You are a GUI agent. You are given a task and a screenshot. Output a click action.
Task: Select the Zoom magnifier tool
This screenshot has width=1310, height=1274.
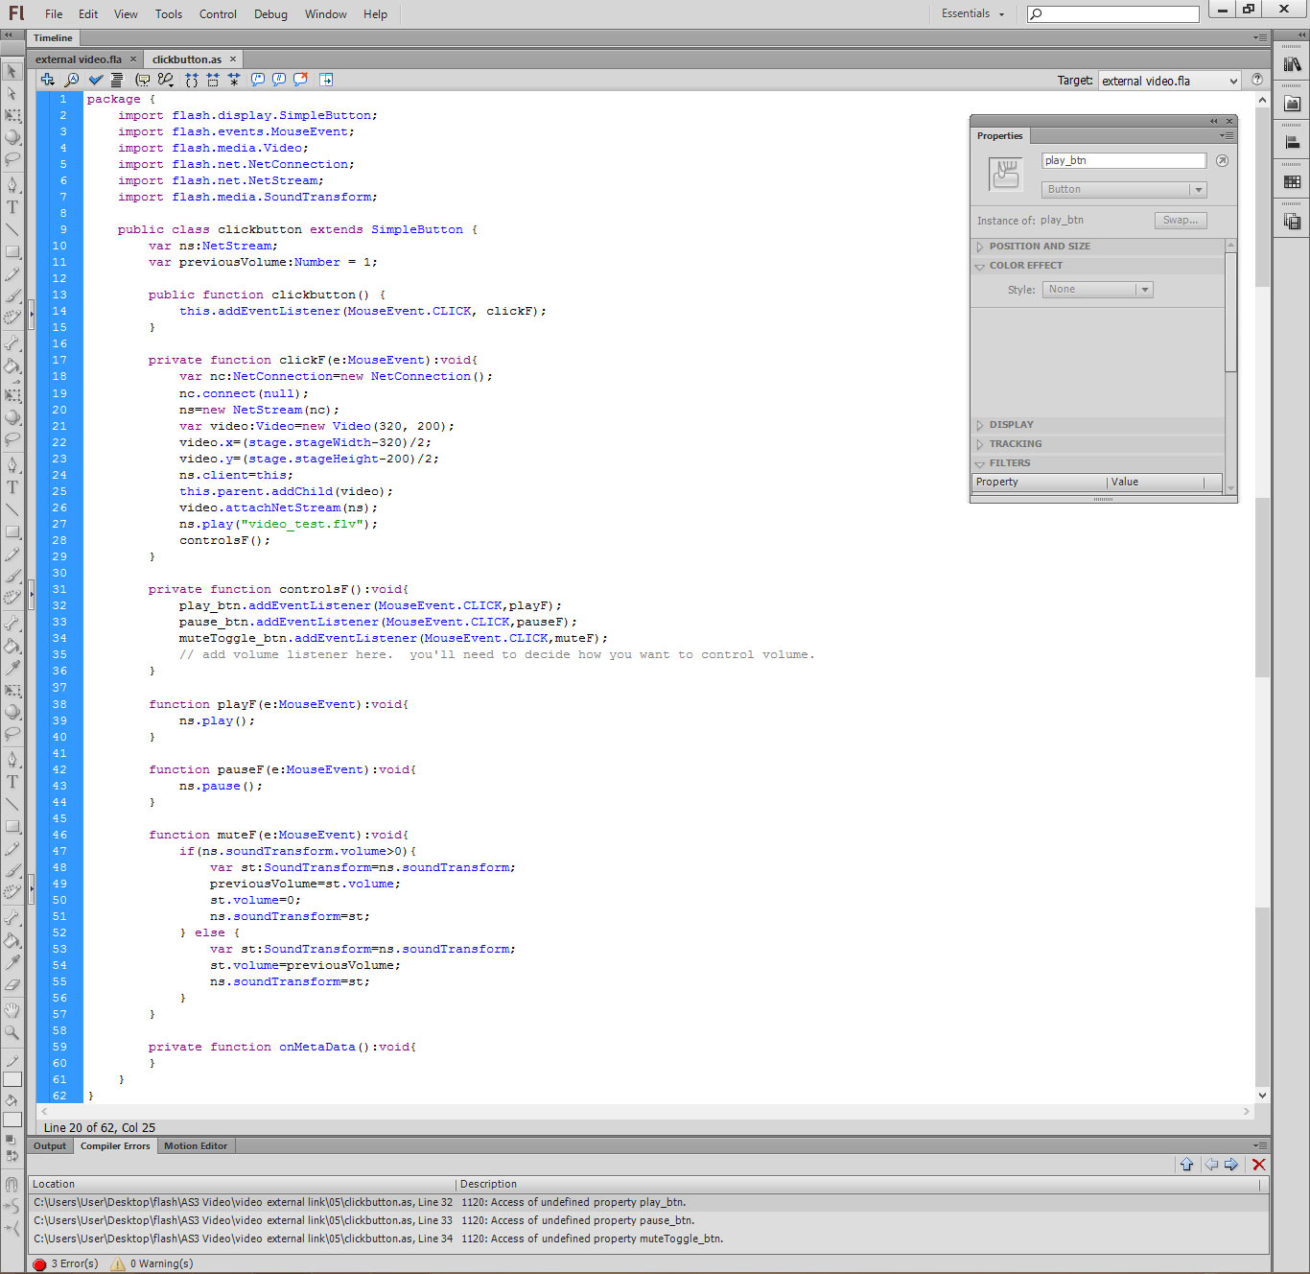[12, 1033]
